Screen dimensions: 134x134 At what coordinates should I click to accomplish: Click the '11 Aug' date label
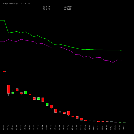coord(29,128)
